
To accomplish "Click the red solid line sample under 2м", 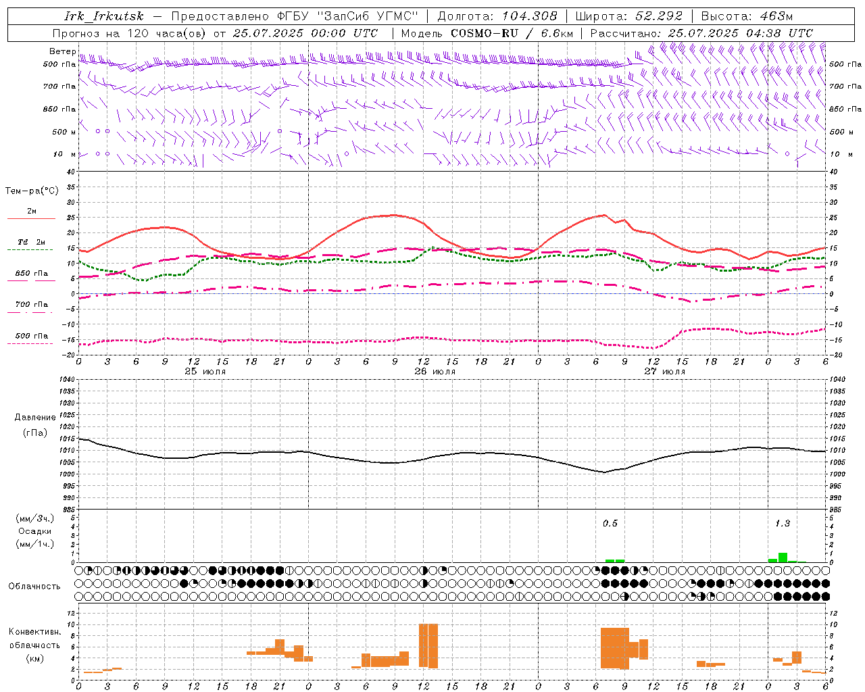I will pos(31,219).
